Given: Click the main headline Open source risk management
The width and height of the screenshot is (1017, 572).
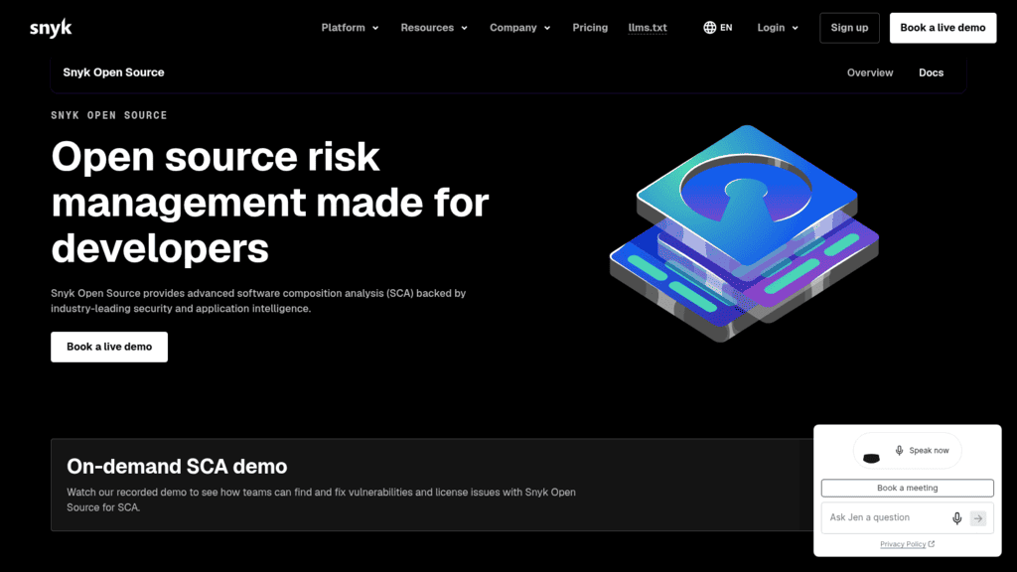Looking at the screenshot, I should coord(270,203).
